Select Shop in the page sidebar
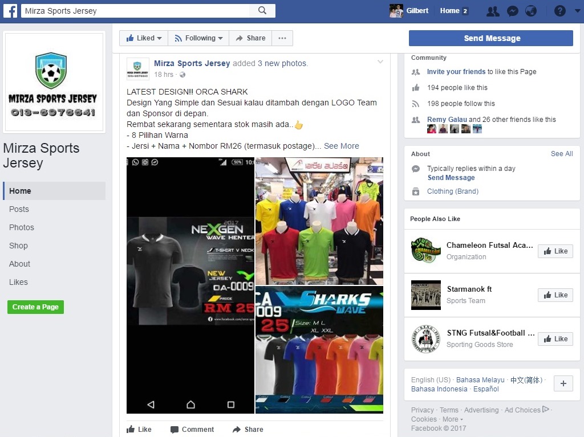 click(18, 246)
